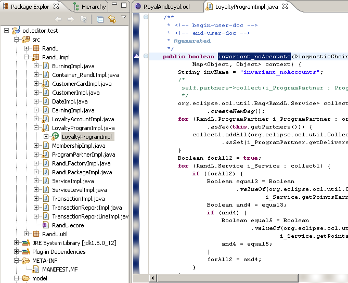This screenshot has height=283, width=348.
Task: Click the CustomerCardImpl.java file icon with warning
Action: [x=45, y=84]
